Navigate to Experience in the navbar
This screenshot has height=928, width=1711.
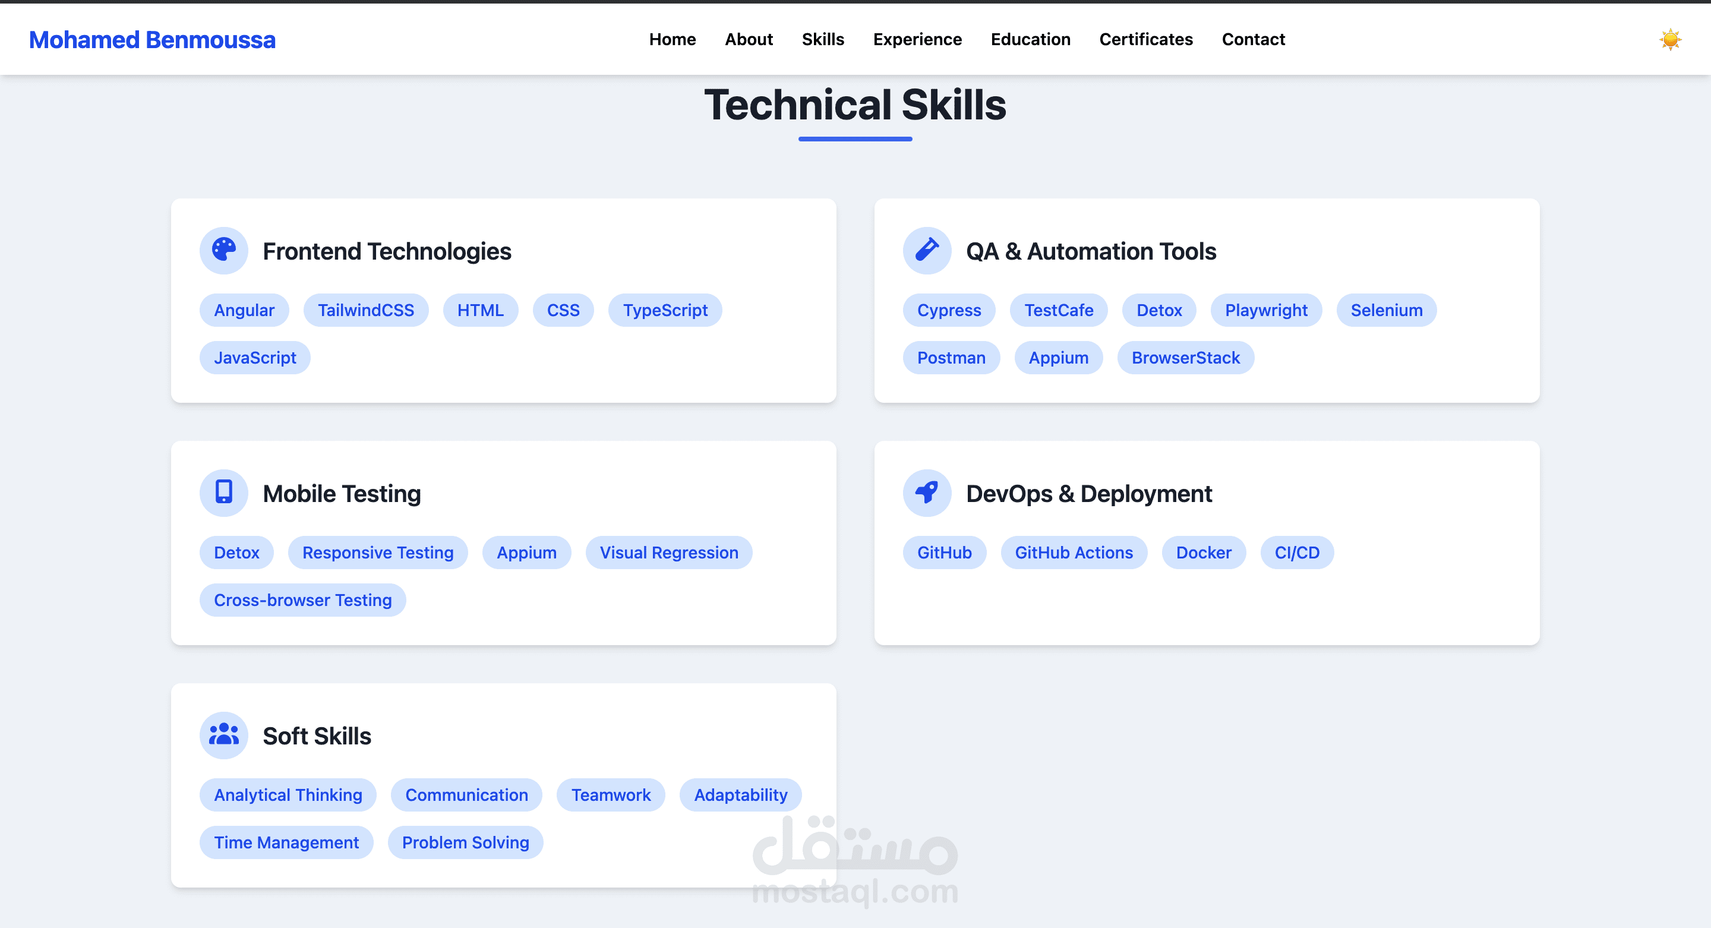pyautogui.click(x=917, y=39)
